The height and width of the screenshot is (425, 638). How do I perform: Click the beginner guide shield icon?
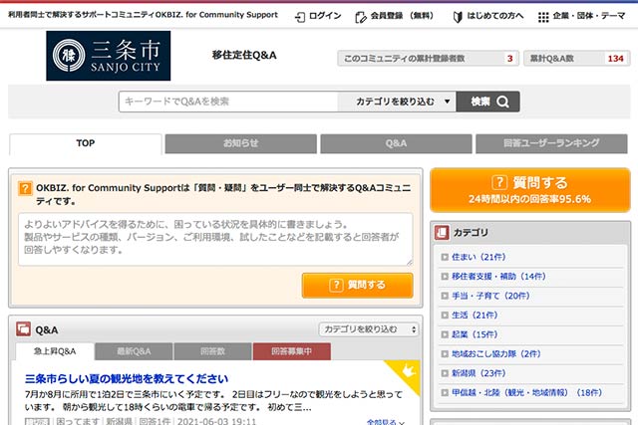[458, 17]
